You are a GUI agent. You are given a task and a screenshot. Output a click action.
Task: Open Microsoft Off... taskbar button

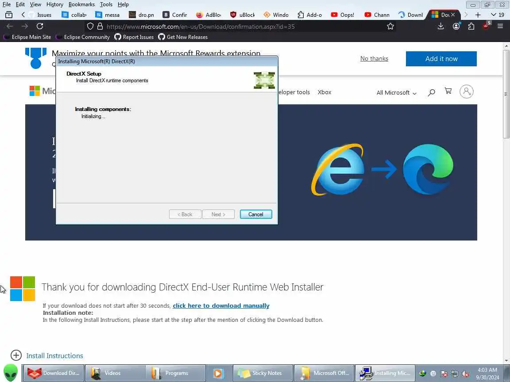324,373
